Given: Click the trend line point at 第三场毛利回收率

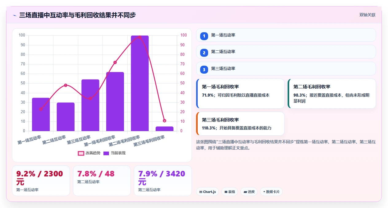Looking at the screenshot, I should pyautogui.click(x=165, y=121).
